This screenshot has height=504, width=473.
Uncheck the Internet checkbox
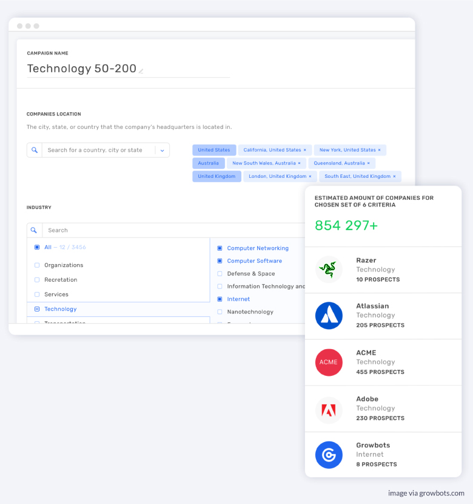[220, 299]
